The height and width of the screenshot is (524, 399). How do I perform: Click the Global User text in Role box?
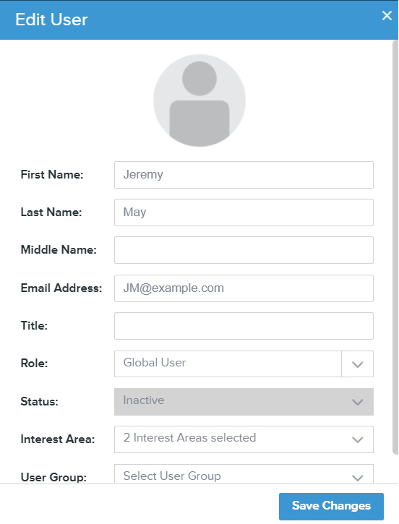(x=155, y=363)
